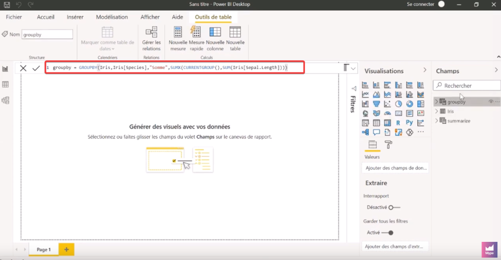Choose the gauge visual
Image resolution: width=501 pixels, height=260 pixels.
point(387,113)
